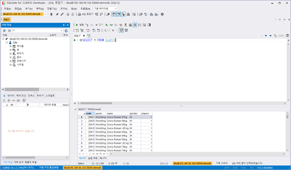The width and height of the screenshot is (291, 170).
Task: Expand the 트리거 tree node
Action: coord(11,54)
